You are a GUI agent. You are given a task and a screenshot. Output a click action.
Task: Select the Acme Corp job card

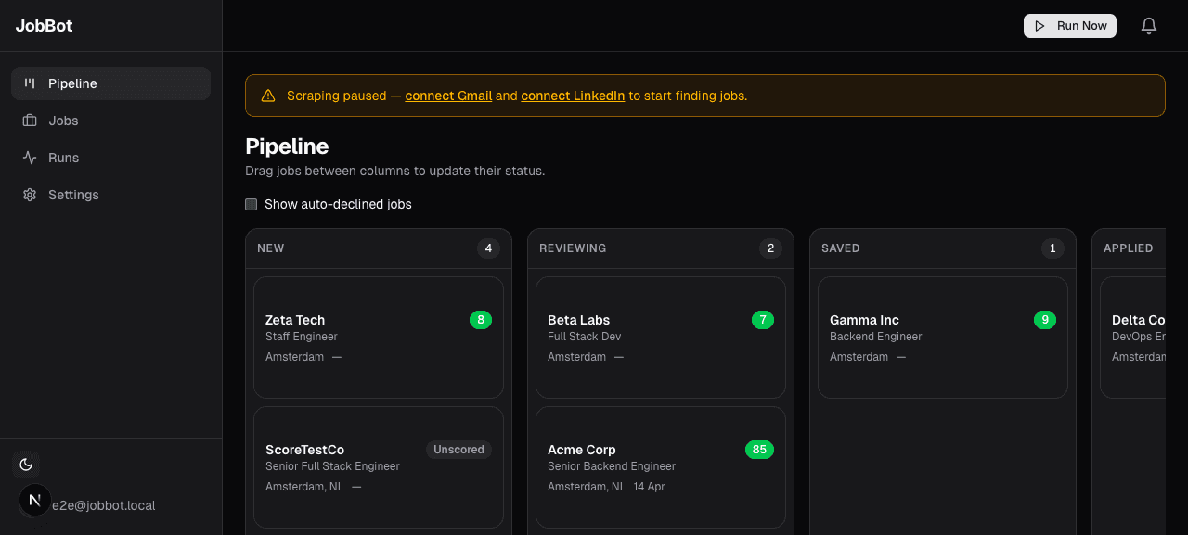pos(660,467)
